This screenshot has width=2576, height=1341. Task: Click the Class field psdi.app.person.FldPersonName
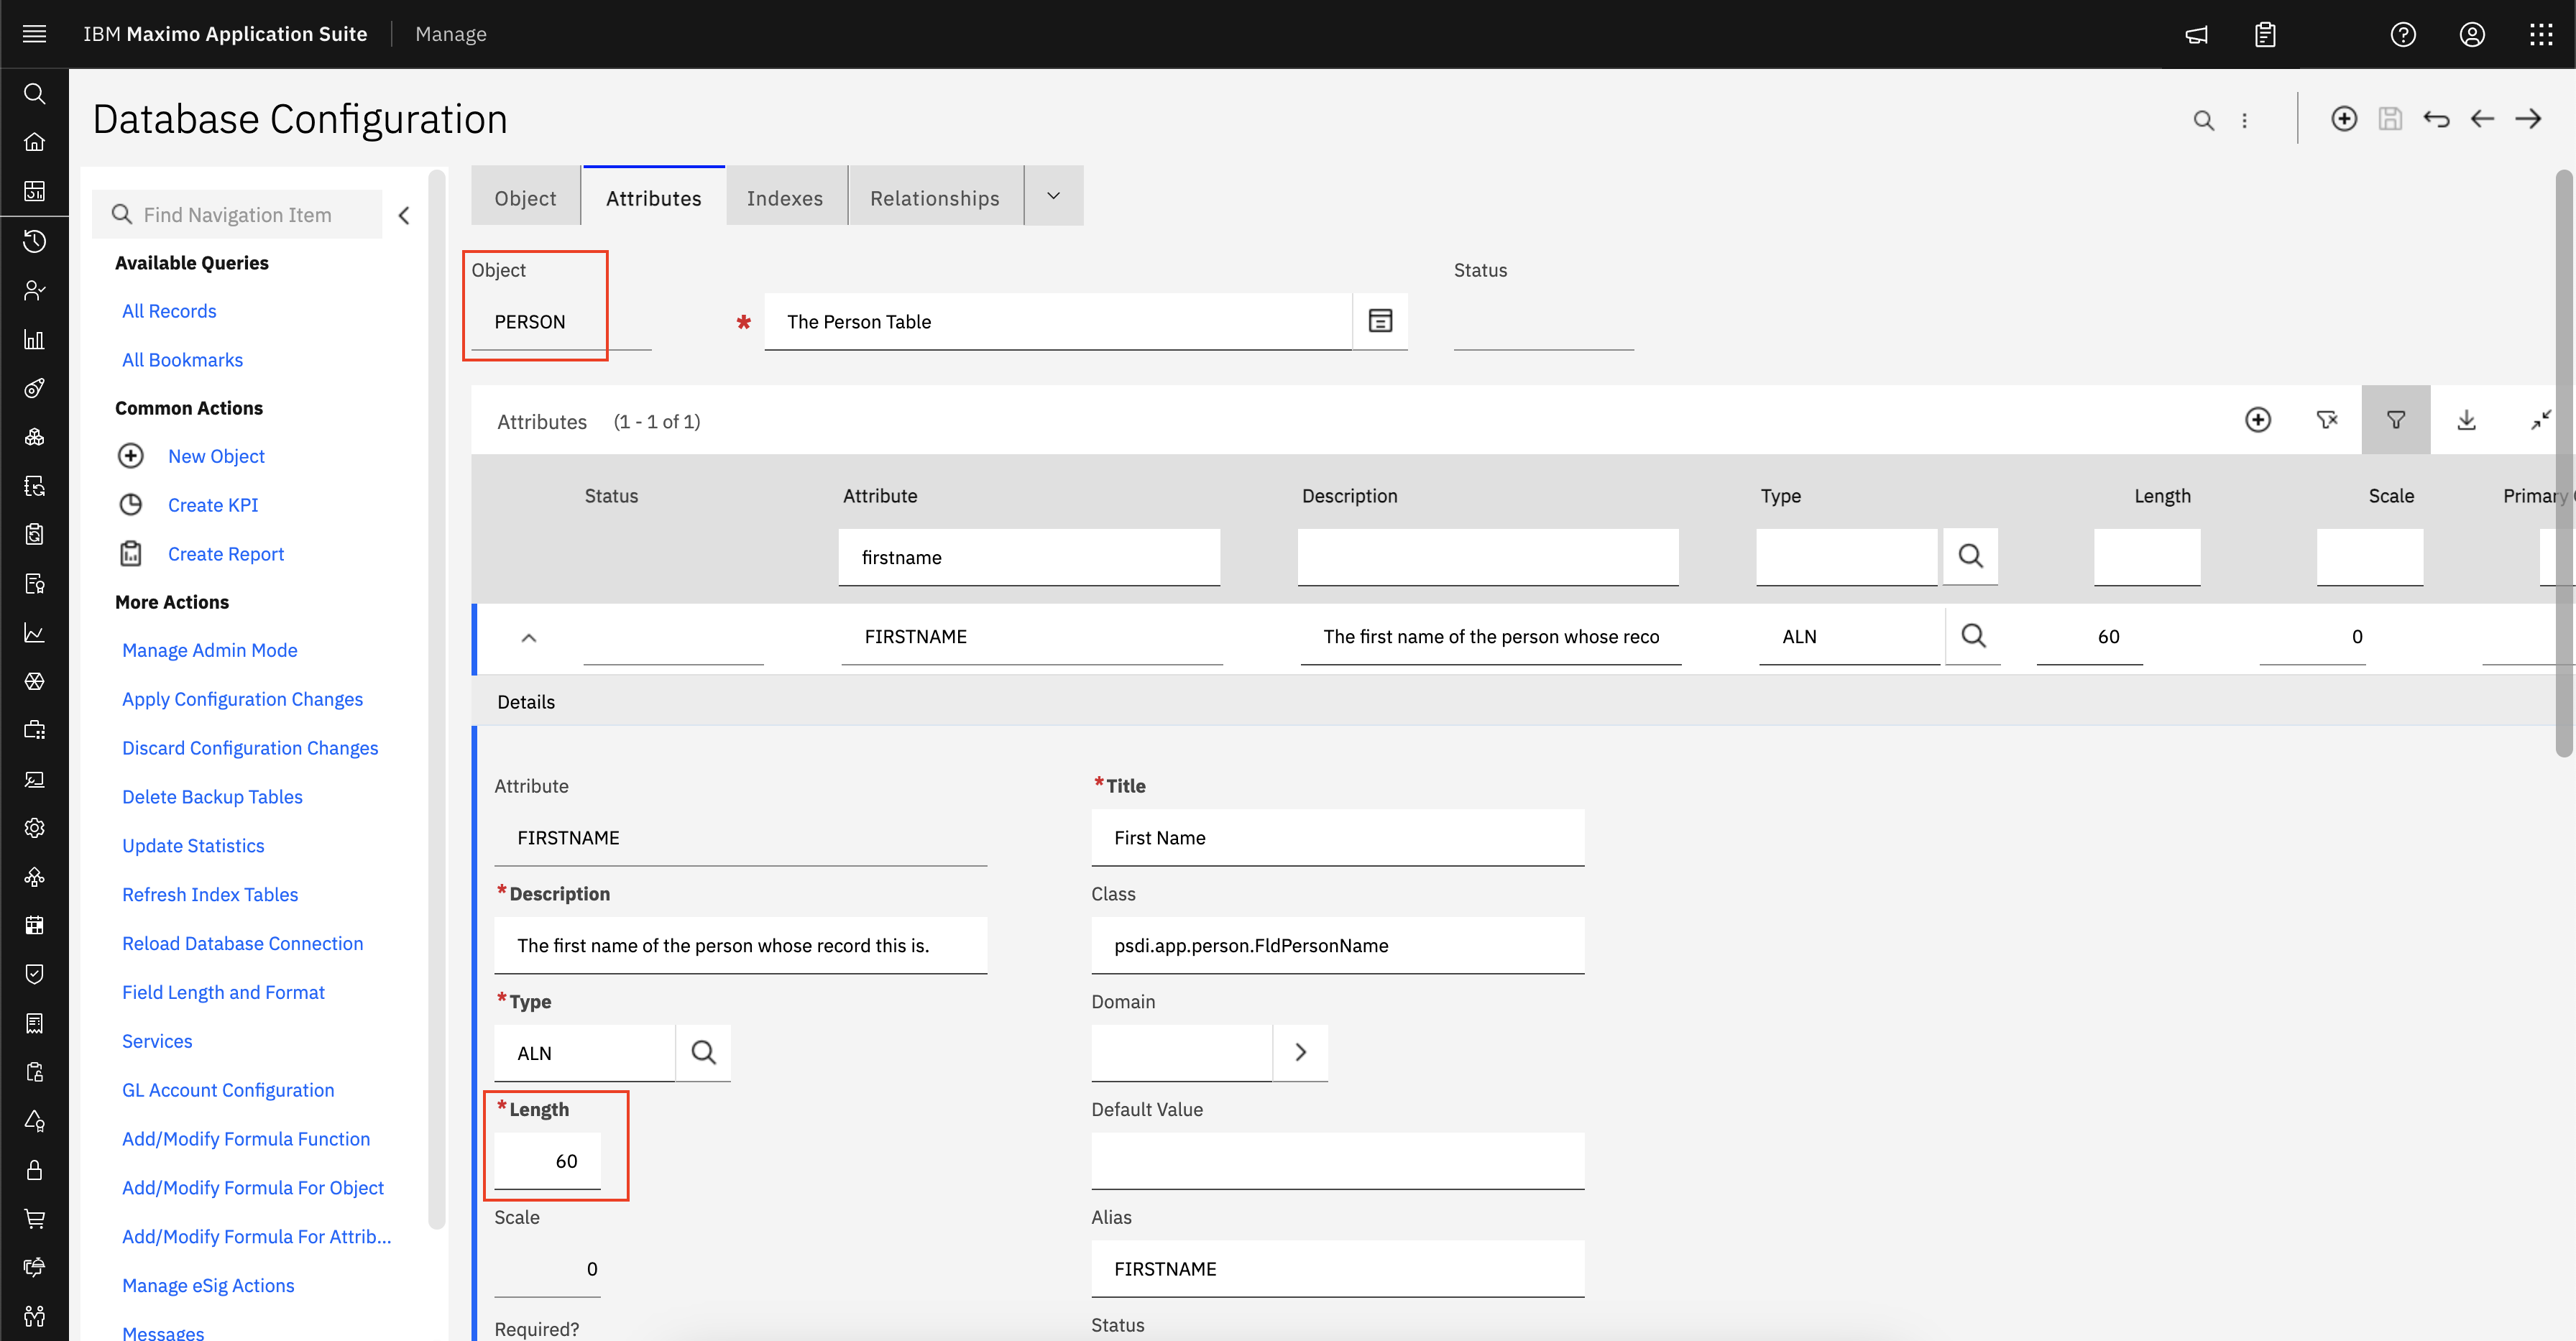(x=1338, y=945)
